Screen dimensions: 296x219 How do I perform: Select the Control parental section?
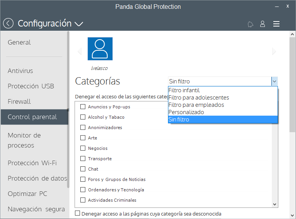tap(34, 117)
